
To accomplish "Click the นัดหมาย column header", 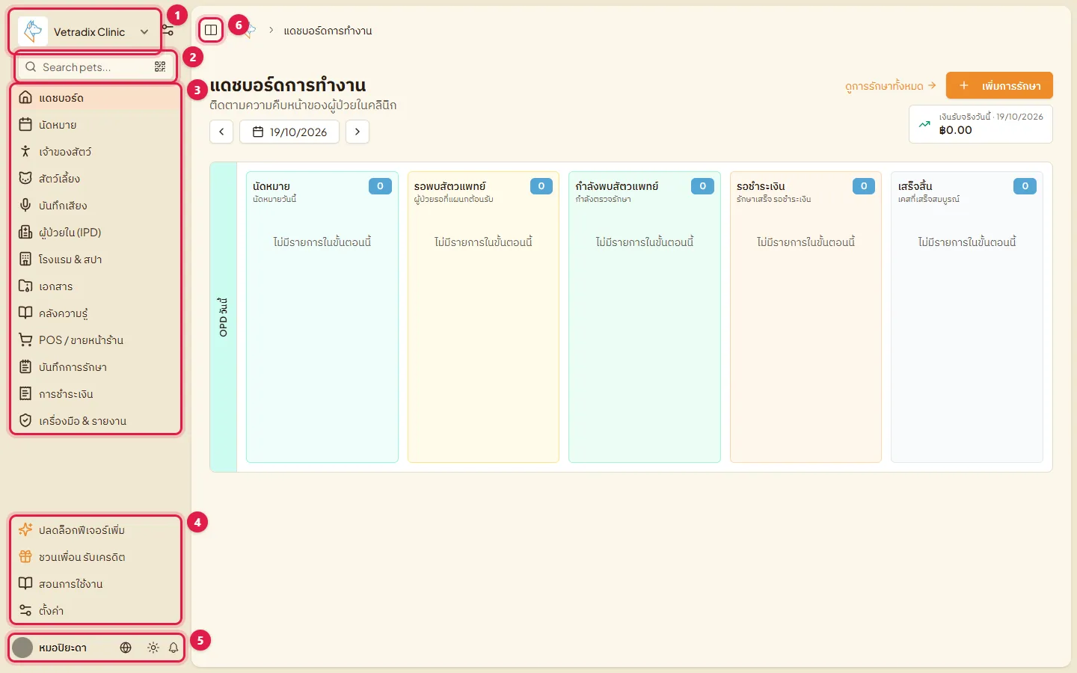I will [x=271, y=186].
